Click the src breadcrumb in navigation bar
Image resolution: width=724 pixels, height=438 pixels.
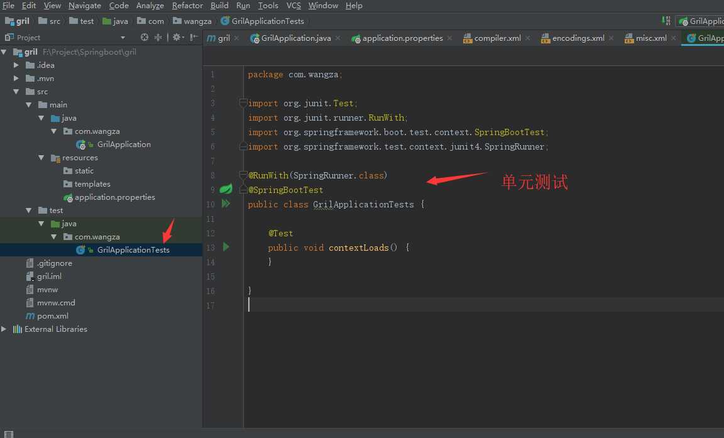pyautogui.click(x=50, y=21)
